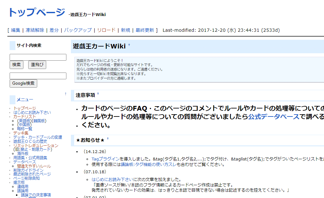Screen dimensions: 324x198
Task: Open 連絡用 board link
Action: click(x=23, y=187)
